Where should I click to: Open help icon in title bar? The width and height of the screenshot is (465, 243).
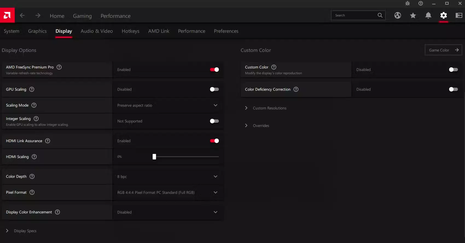[421, 3]
